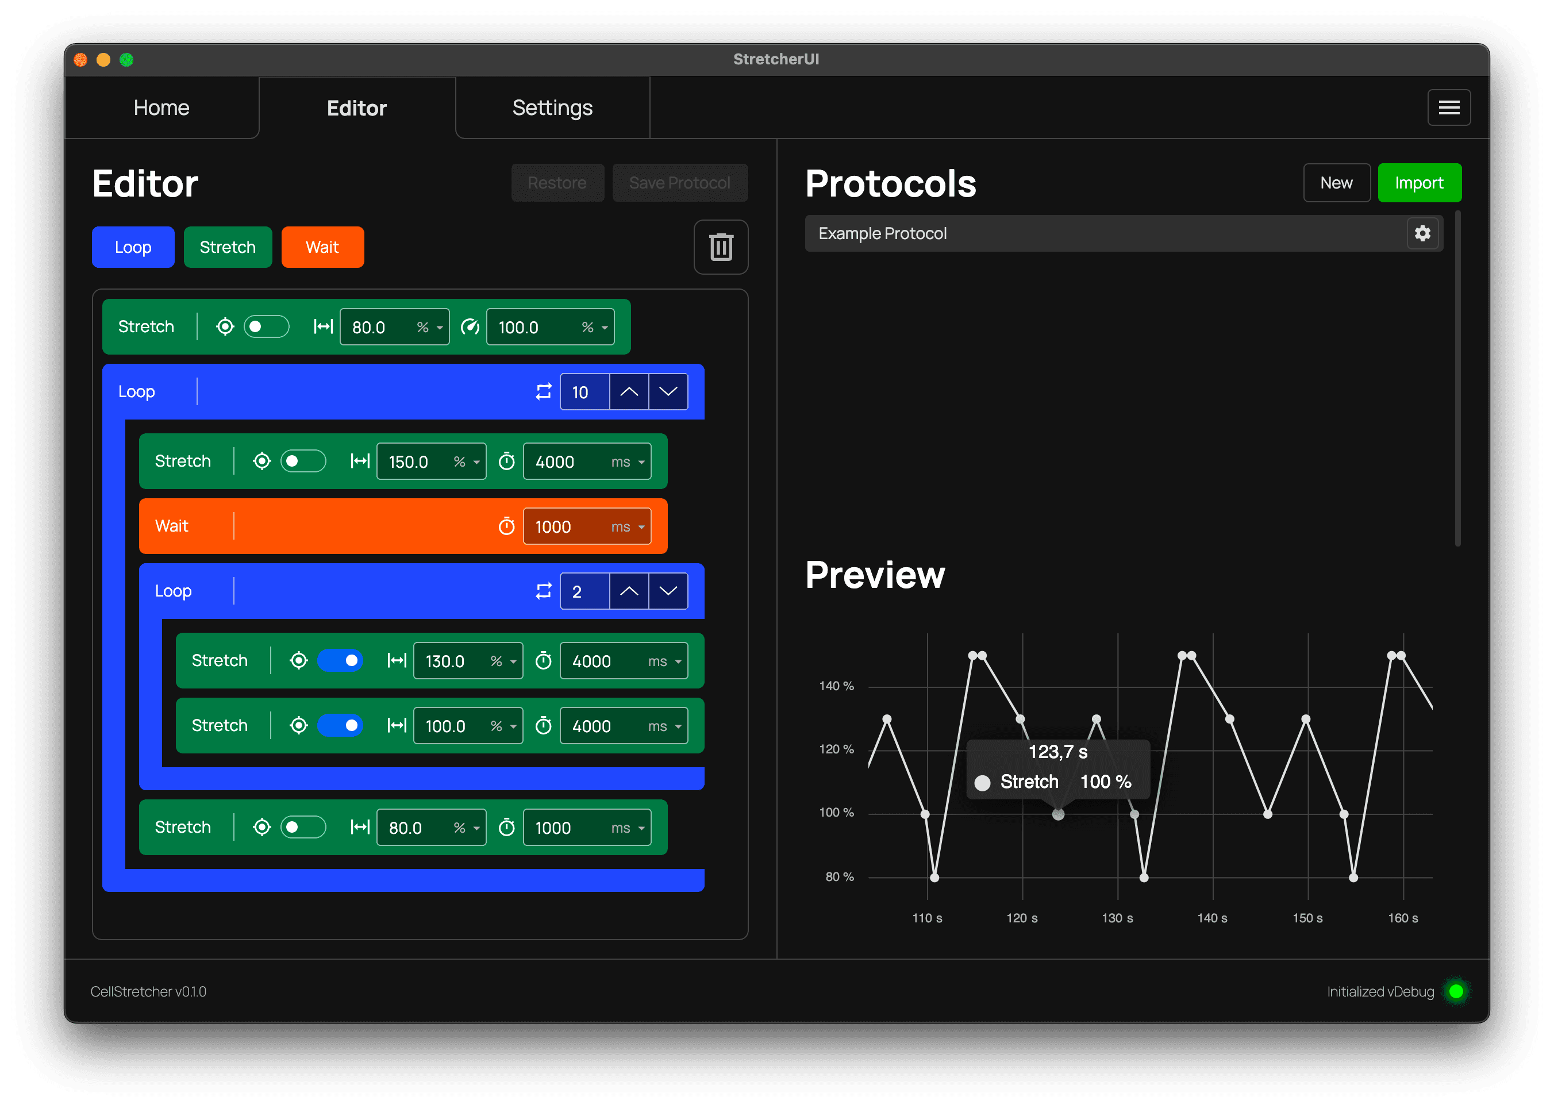Image resolution: width=1554 pixels, height=1108 pixels.
Task: Add an orange Wait block
Action: 322,247
